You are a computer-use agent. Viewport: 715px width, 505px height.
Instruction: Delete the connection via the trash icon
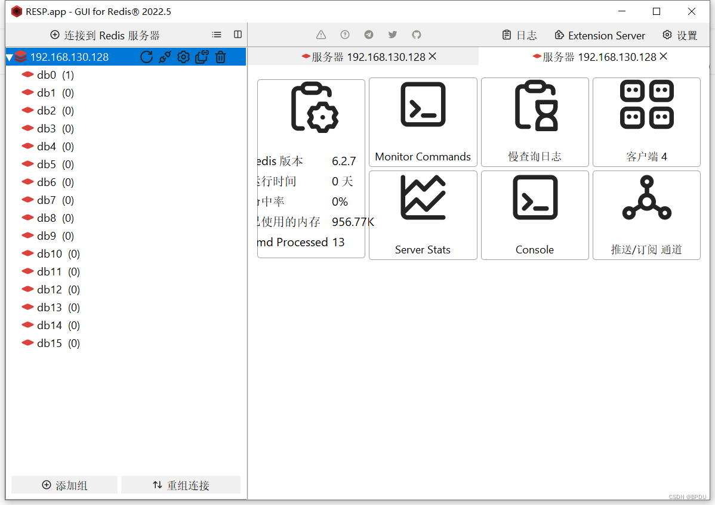click(x=220, y=57)
